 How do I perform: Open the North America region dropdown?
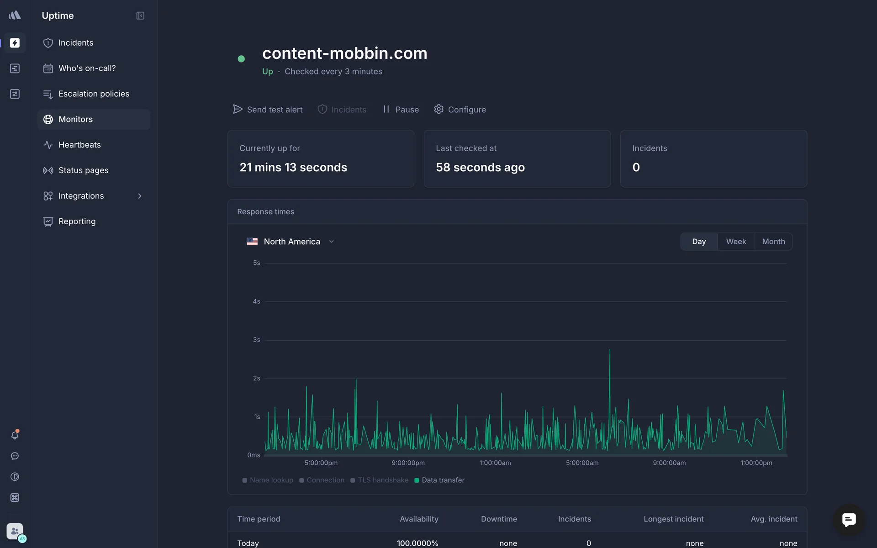click(291, 242)
